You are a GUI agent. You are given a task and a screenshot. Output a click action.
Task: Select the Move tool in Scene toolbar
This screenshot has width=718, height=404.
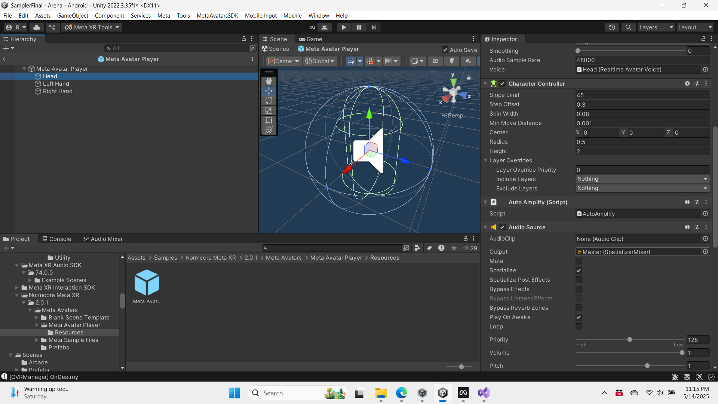[x=269, y=91]
